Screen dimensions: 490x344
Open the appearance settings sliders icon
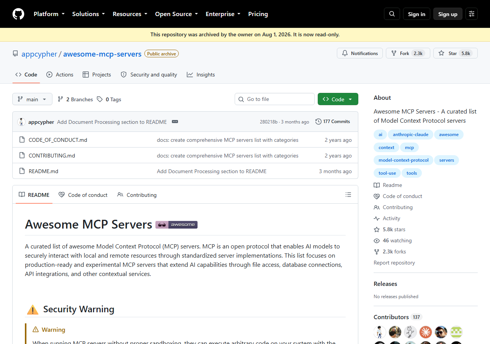472,14
